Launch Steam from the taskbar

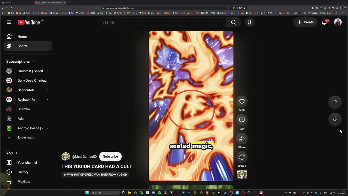pyautogui.click(x=225, y=193)
